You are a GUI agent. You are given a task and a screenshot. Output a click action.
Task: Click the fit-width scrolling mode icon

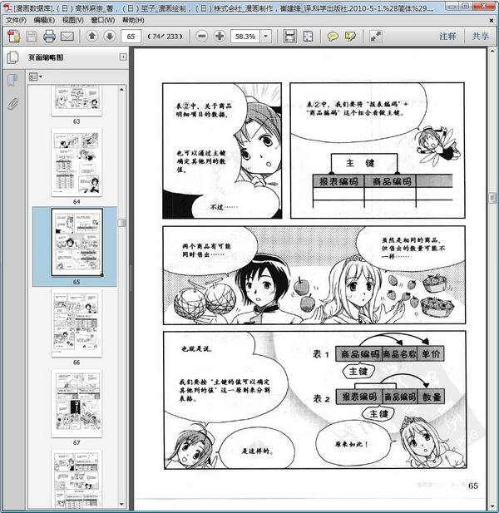[x=290, y=36]
